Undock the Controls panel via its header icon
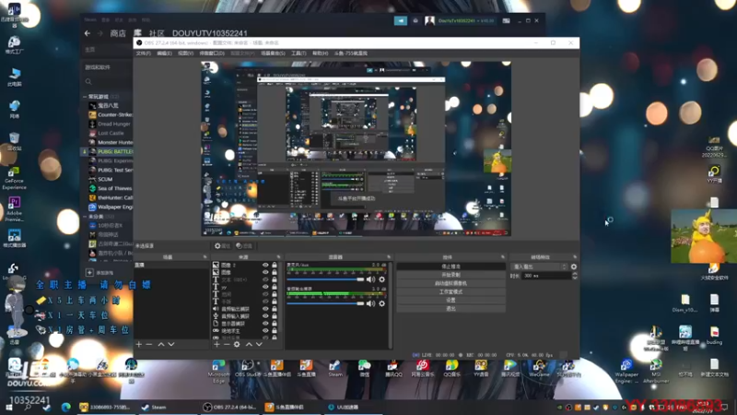 coord(502,257)
